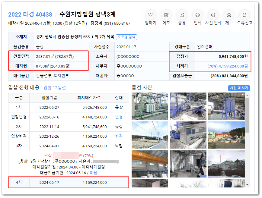Click the 찜하기 heart icon

pos(150,15)
